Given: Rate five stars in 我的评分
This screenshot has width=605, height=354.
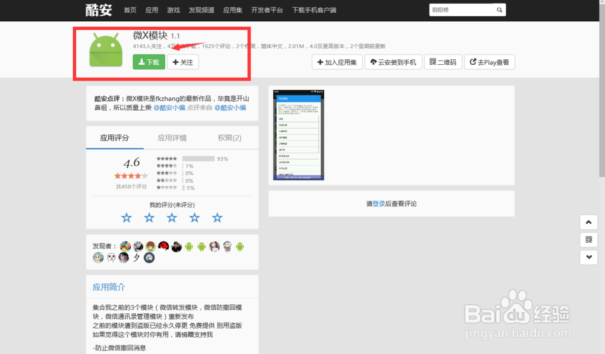Looking at the screenshot, I should click(217, 218).
